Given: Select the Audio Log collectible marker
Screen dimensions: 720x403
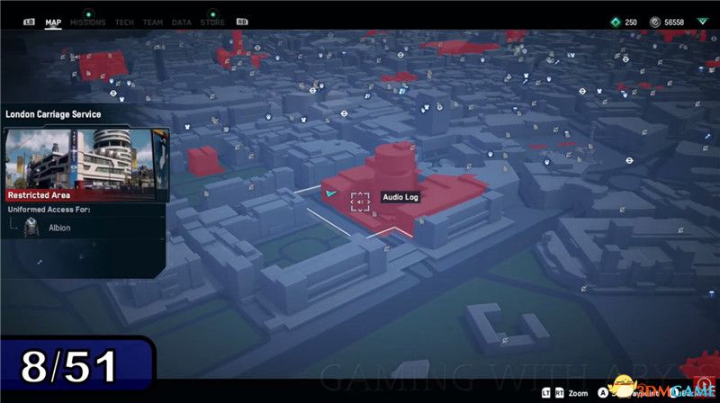Looking at the screenshot, I should 360,202.
